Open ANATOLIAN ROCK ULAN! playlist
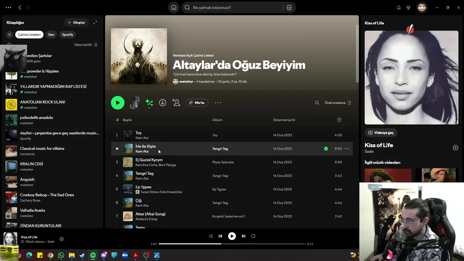The image size is (464, 261). pos(53,105)
